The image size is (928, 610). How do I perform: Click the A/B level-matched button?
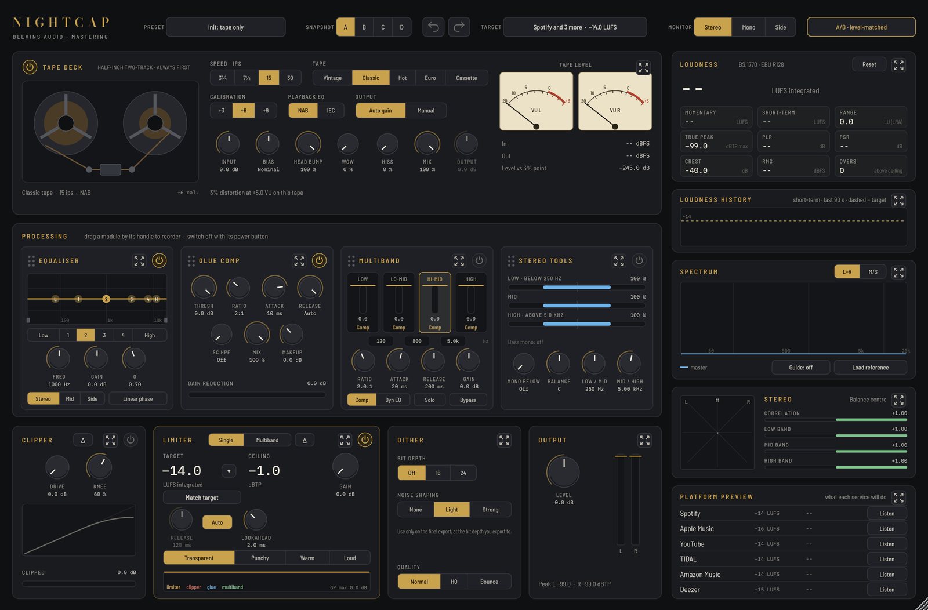tap(861, 27)
